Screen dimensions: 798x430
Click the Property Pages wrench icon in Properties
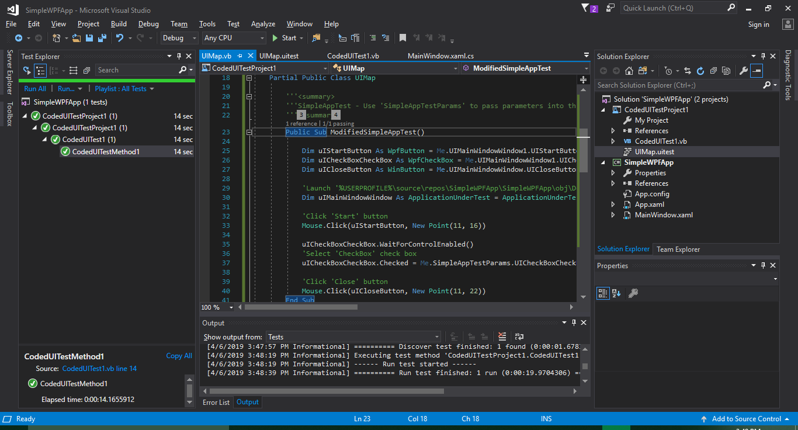(633, 293)
